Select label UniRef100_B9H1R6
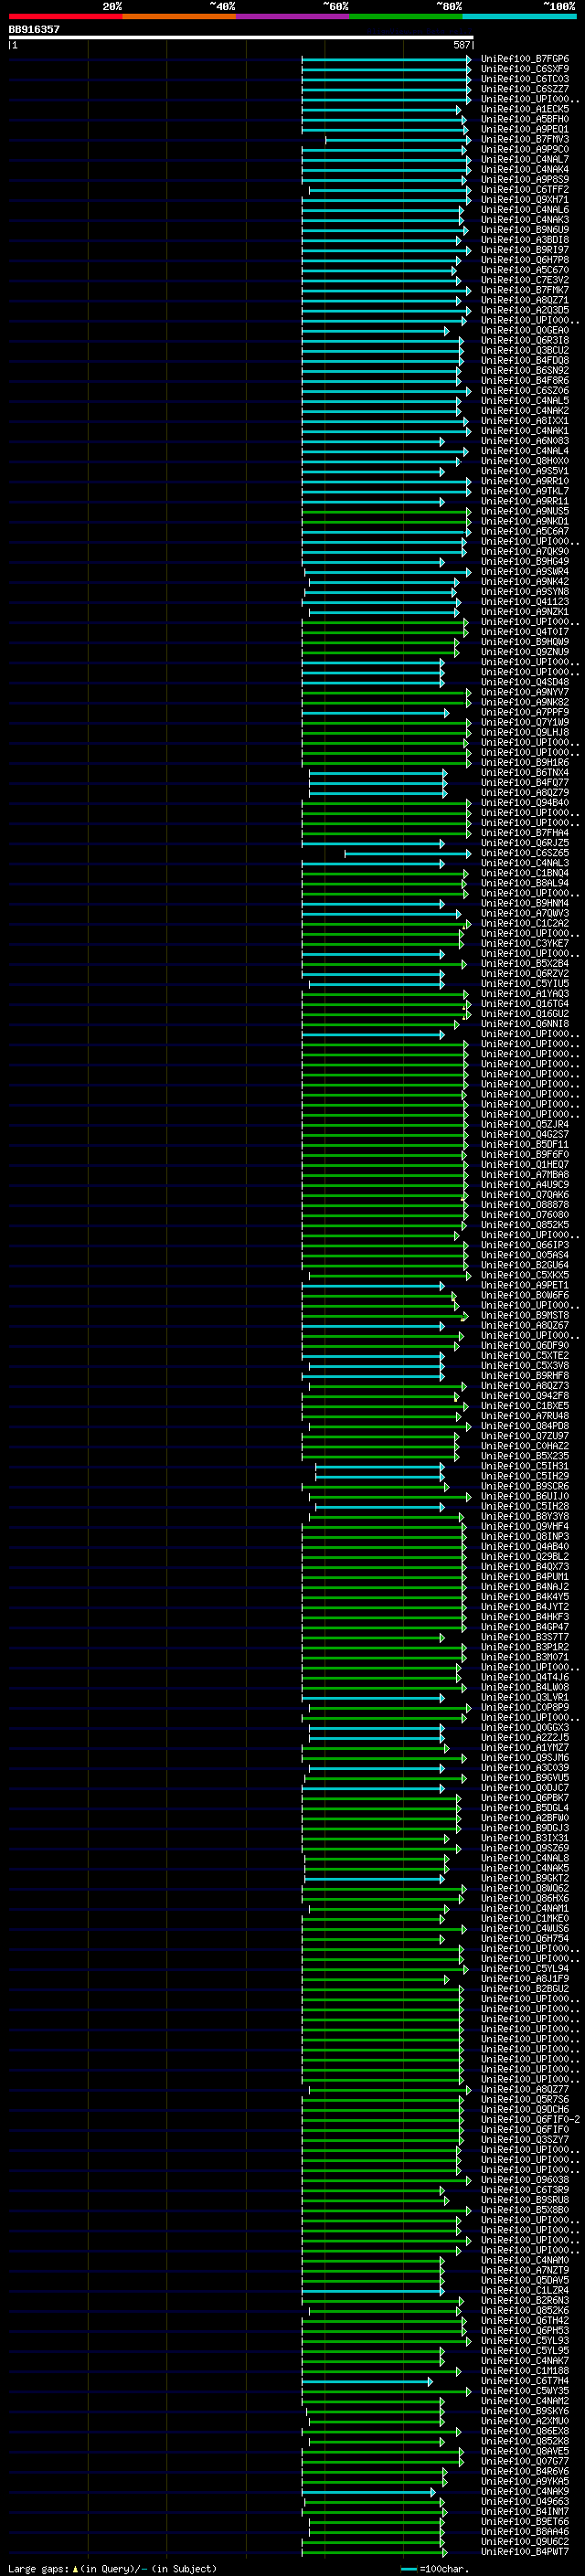585x2576 pixels. pyautogui.click(x=525, y=763)
